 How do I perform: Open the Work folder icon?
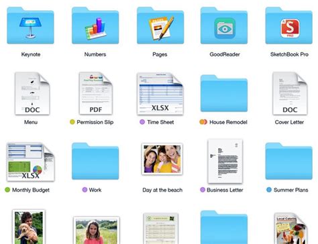click(95, 161)
